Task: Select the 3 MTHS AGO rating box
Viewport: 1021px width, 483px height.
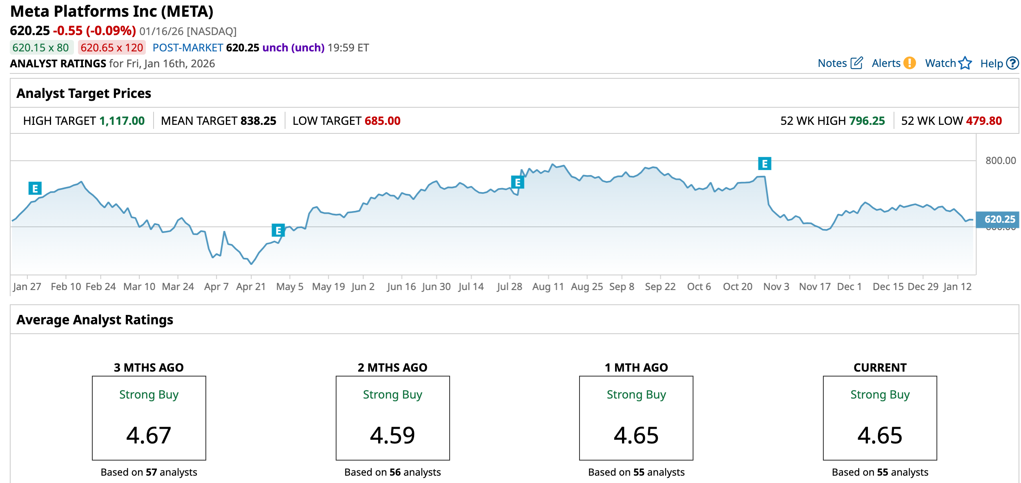Action: click(x=149, y=418)
